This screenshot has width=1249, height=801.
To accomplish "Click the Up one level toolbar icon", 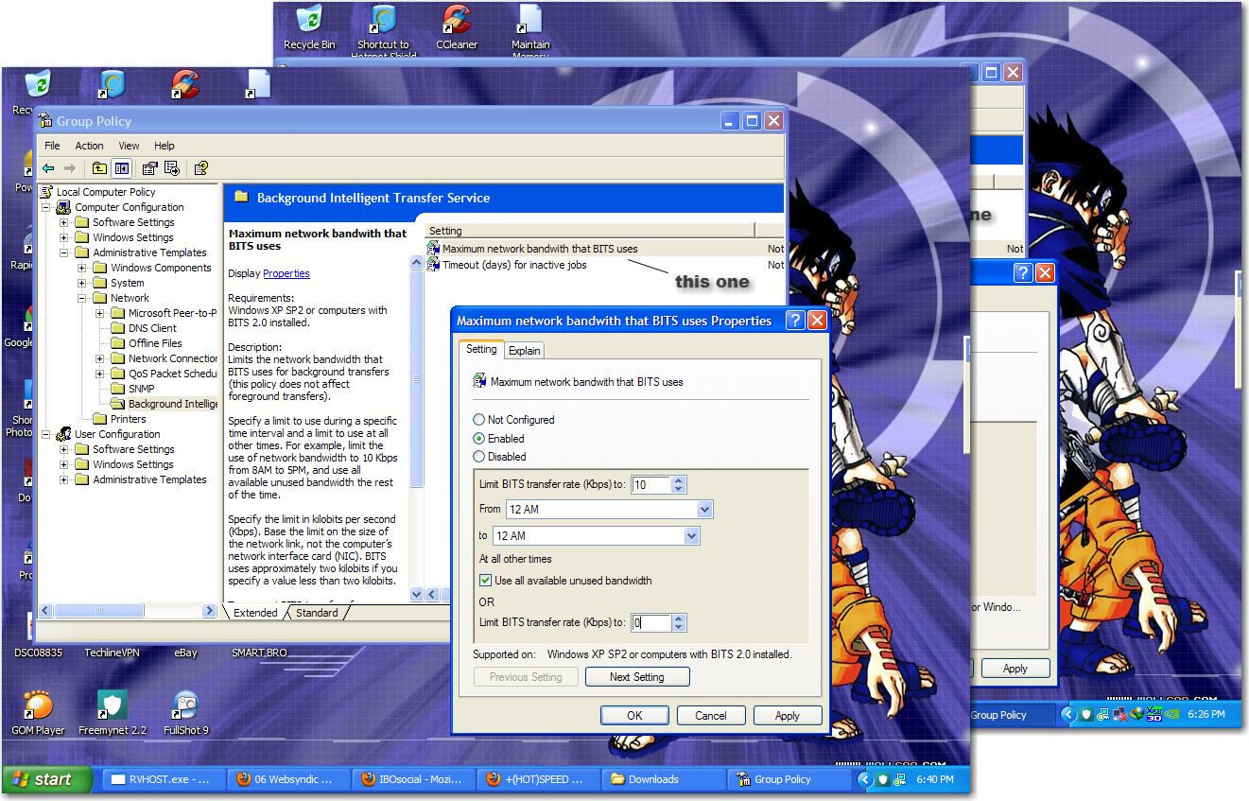I will (x=99, y=168).
